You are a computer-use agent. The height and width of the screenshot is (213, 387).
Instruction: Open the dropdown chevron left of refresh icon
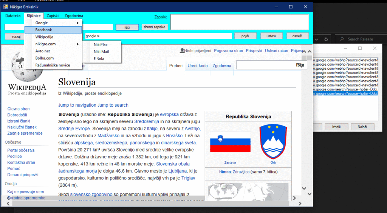click(317, 39)
